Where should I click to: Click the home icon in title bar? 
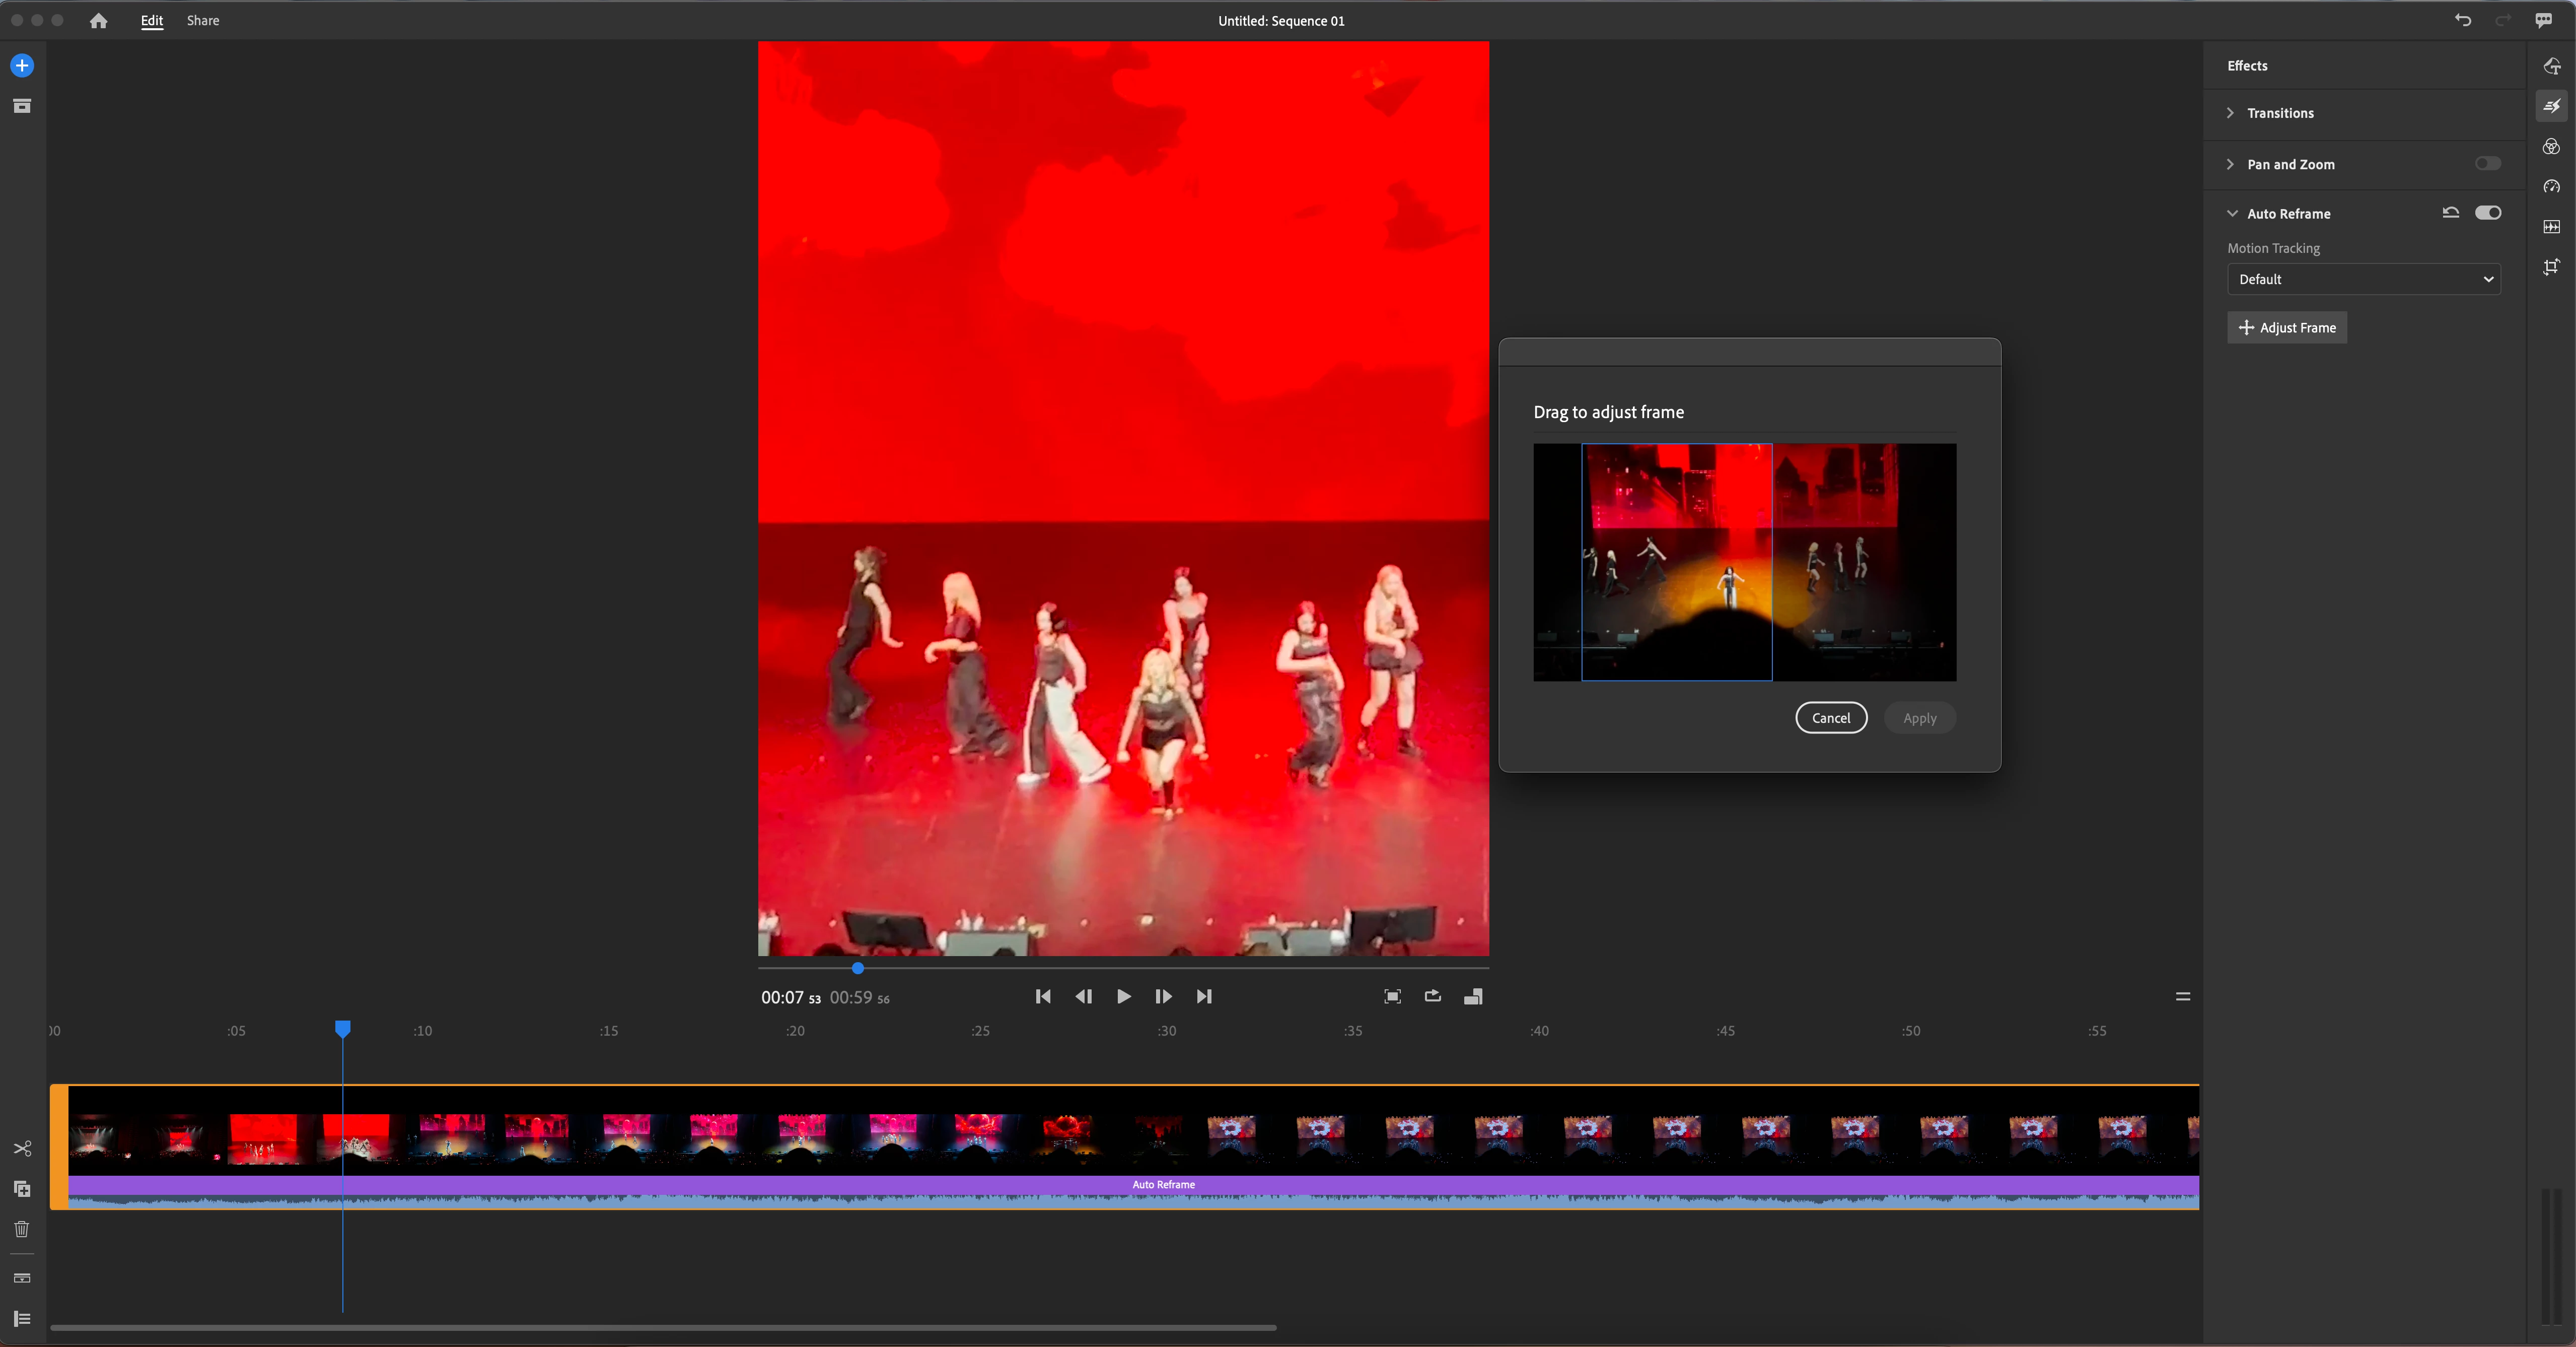(98, 21)
